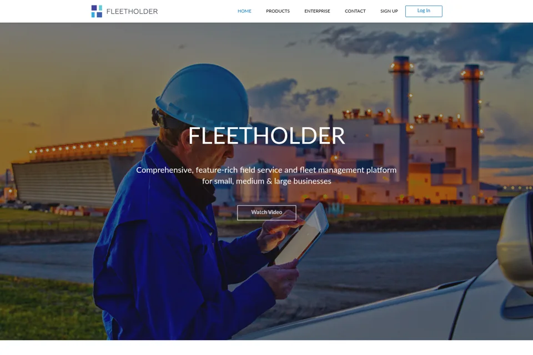Open the CONTACT page
The width and height of the screenshot is (533, 355).
pos(355,11)
